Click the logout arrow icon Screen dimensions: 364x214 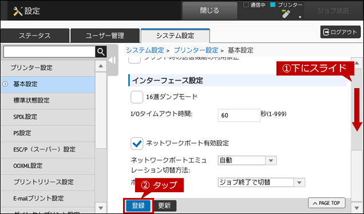326,32
